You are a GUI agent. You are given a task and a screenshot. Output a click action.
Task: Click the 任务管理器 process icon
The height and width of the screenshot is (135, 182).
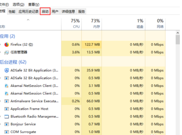click(7, 52)
